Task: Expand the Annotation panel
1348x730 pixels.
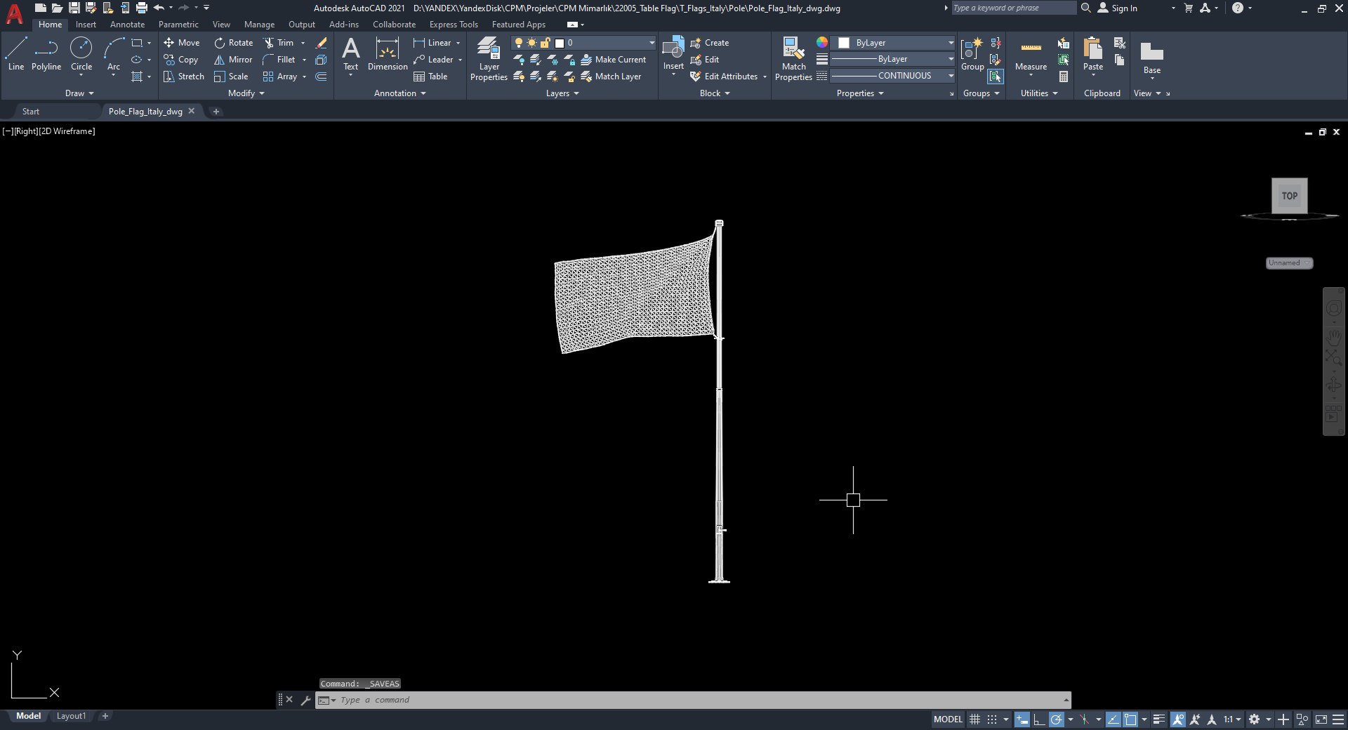Action: point(400,93)
